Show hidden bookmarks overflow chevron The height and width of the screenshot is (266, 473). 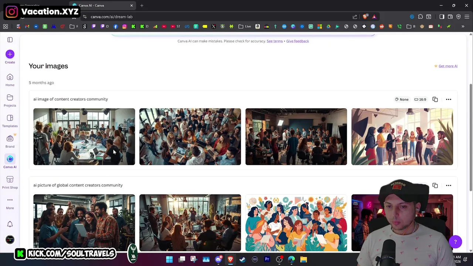(463, 26)
